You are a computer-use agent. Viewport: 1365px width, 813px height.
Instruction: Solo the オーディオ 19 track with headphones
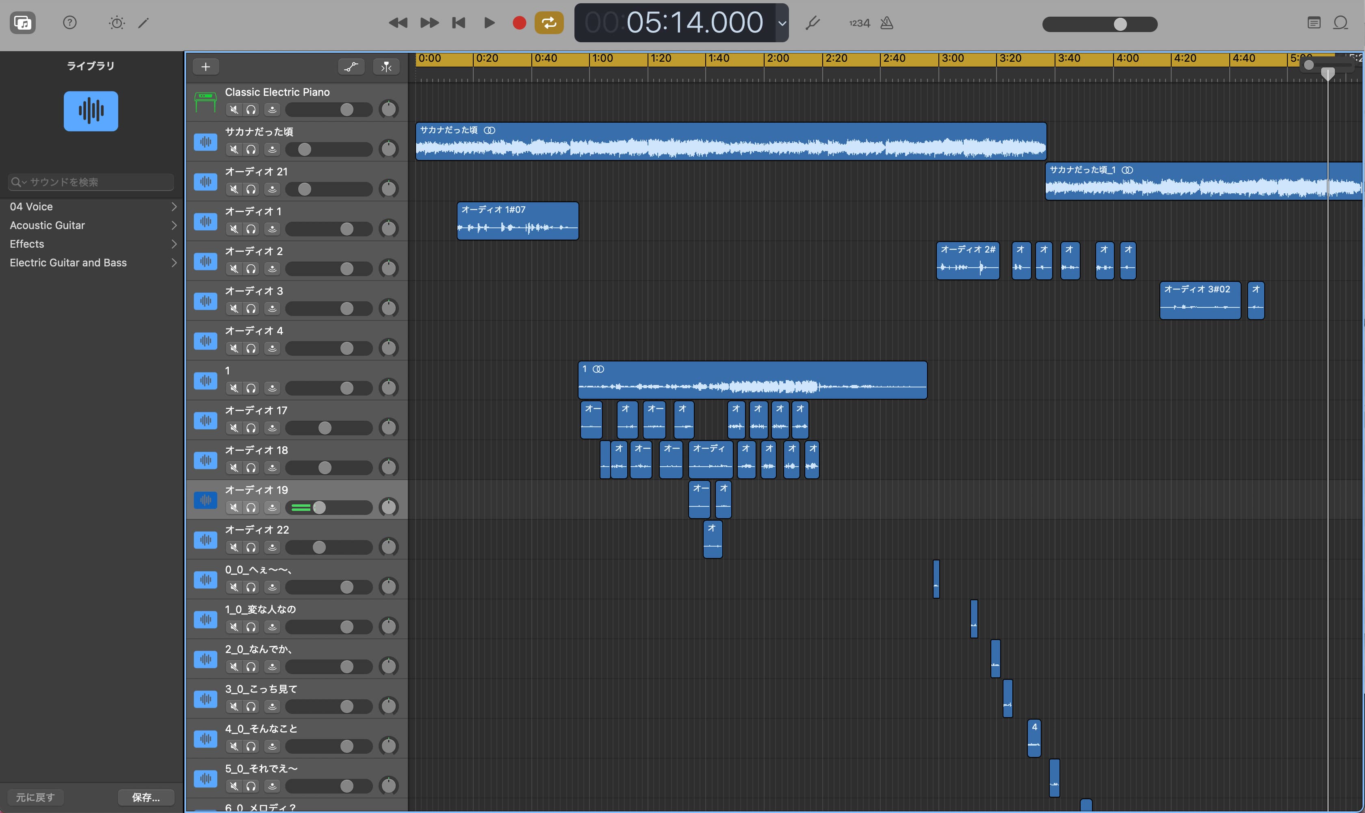point(251,507)
